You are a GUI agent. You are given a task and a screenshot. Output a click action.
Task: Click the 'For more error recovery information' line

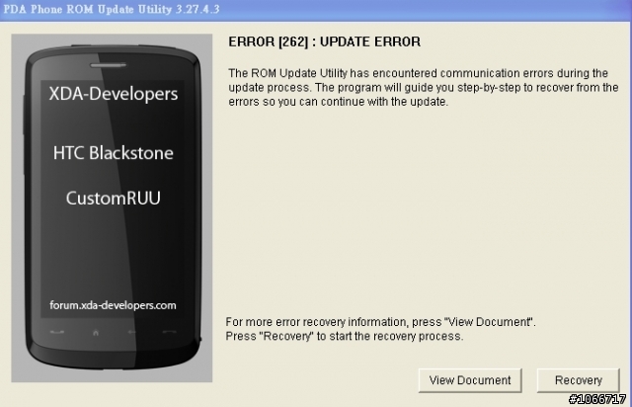click(x=380, y=322)
